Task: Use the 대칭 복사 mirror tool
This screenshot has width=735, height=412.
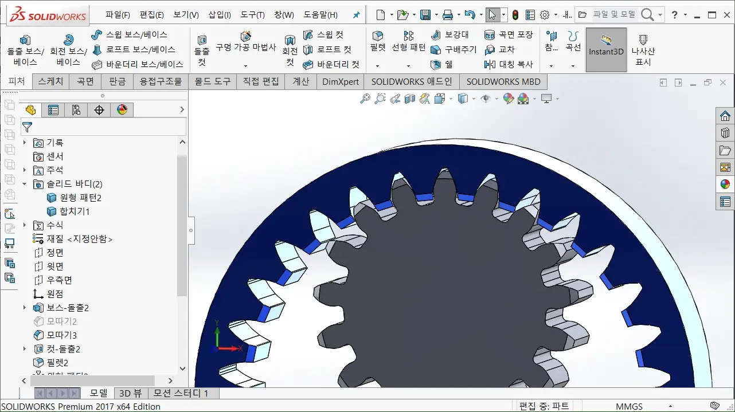Action: (x=509, y=64)
